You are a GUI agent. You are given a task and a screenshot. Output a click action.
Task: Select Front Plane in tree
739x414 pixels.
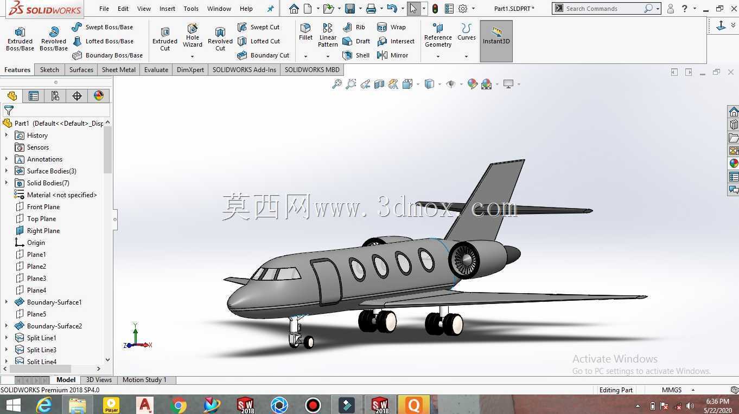pyautogui.click(x=38, y=206)
